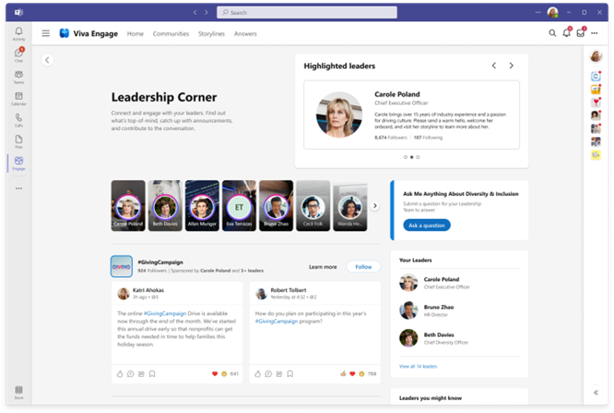
Task: Like Katri Ahokas's post
Action: (120, 374)
